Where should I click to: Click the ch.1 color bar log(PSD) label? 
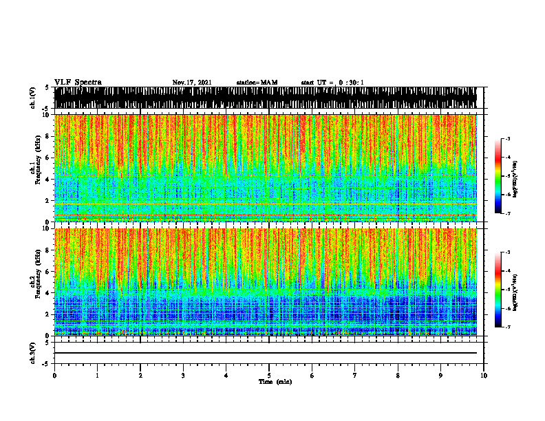pyautogui.click(x=515, y=180)
